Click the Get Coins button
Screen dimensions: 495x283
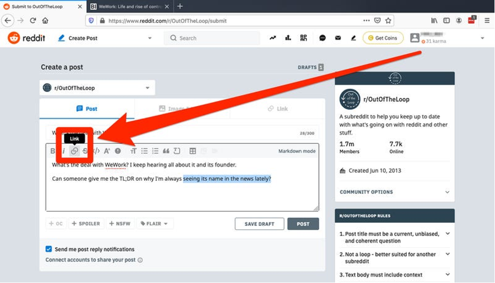point(383,38)
